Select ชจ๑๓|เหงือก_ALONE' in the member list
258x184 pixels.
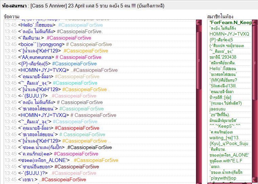click(x=229, y=155)
